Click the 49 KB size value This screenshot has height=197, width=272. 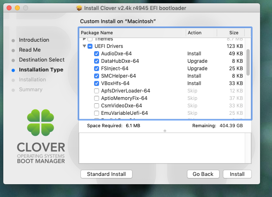pos(236,54)
